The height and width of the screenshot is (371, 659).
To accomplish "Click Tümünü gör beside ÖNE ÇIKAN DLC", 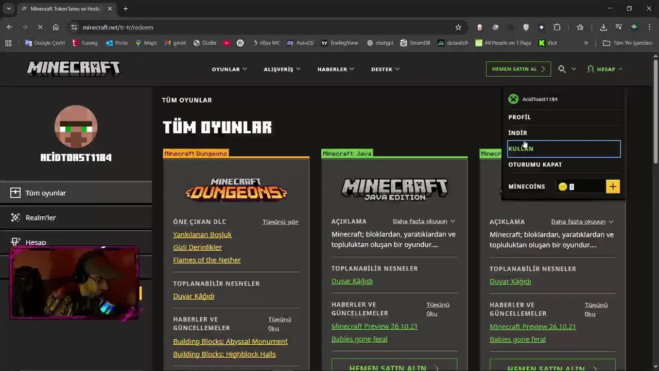I will (x=281, y=222).
